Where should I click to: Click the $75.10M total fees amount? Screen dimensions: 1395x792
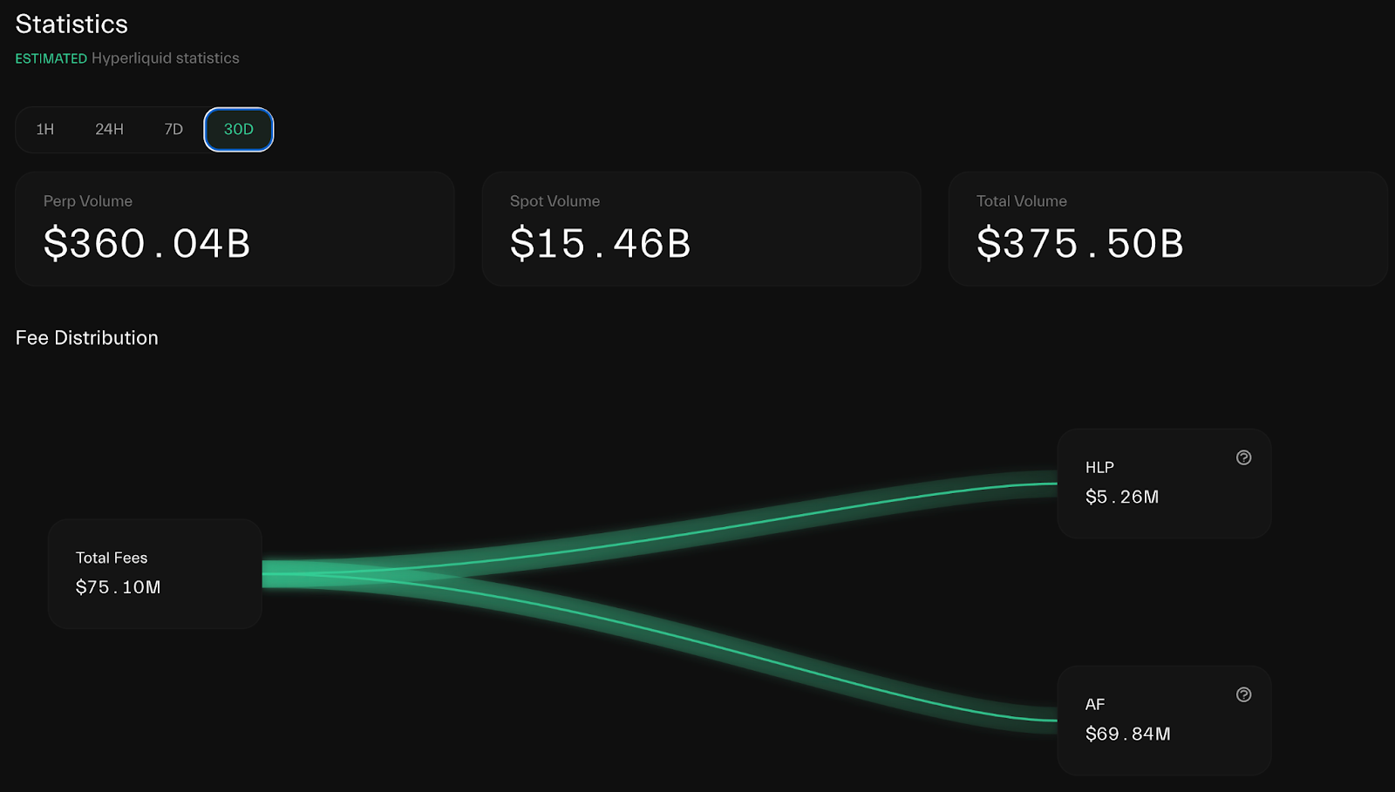pyautogui.click(x=119, y=588)
